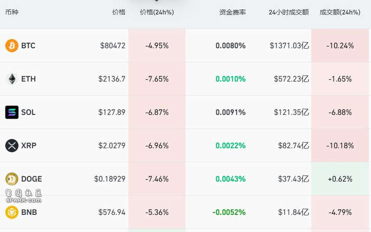Sort by 价格(24h%) column header
This screenshot has width=371, height=232.
tap(157, 12)
